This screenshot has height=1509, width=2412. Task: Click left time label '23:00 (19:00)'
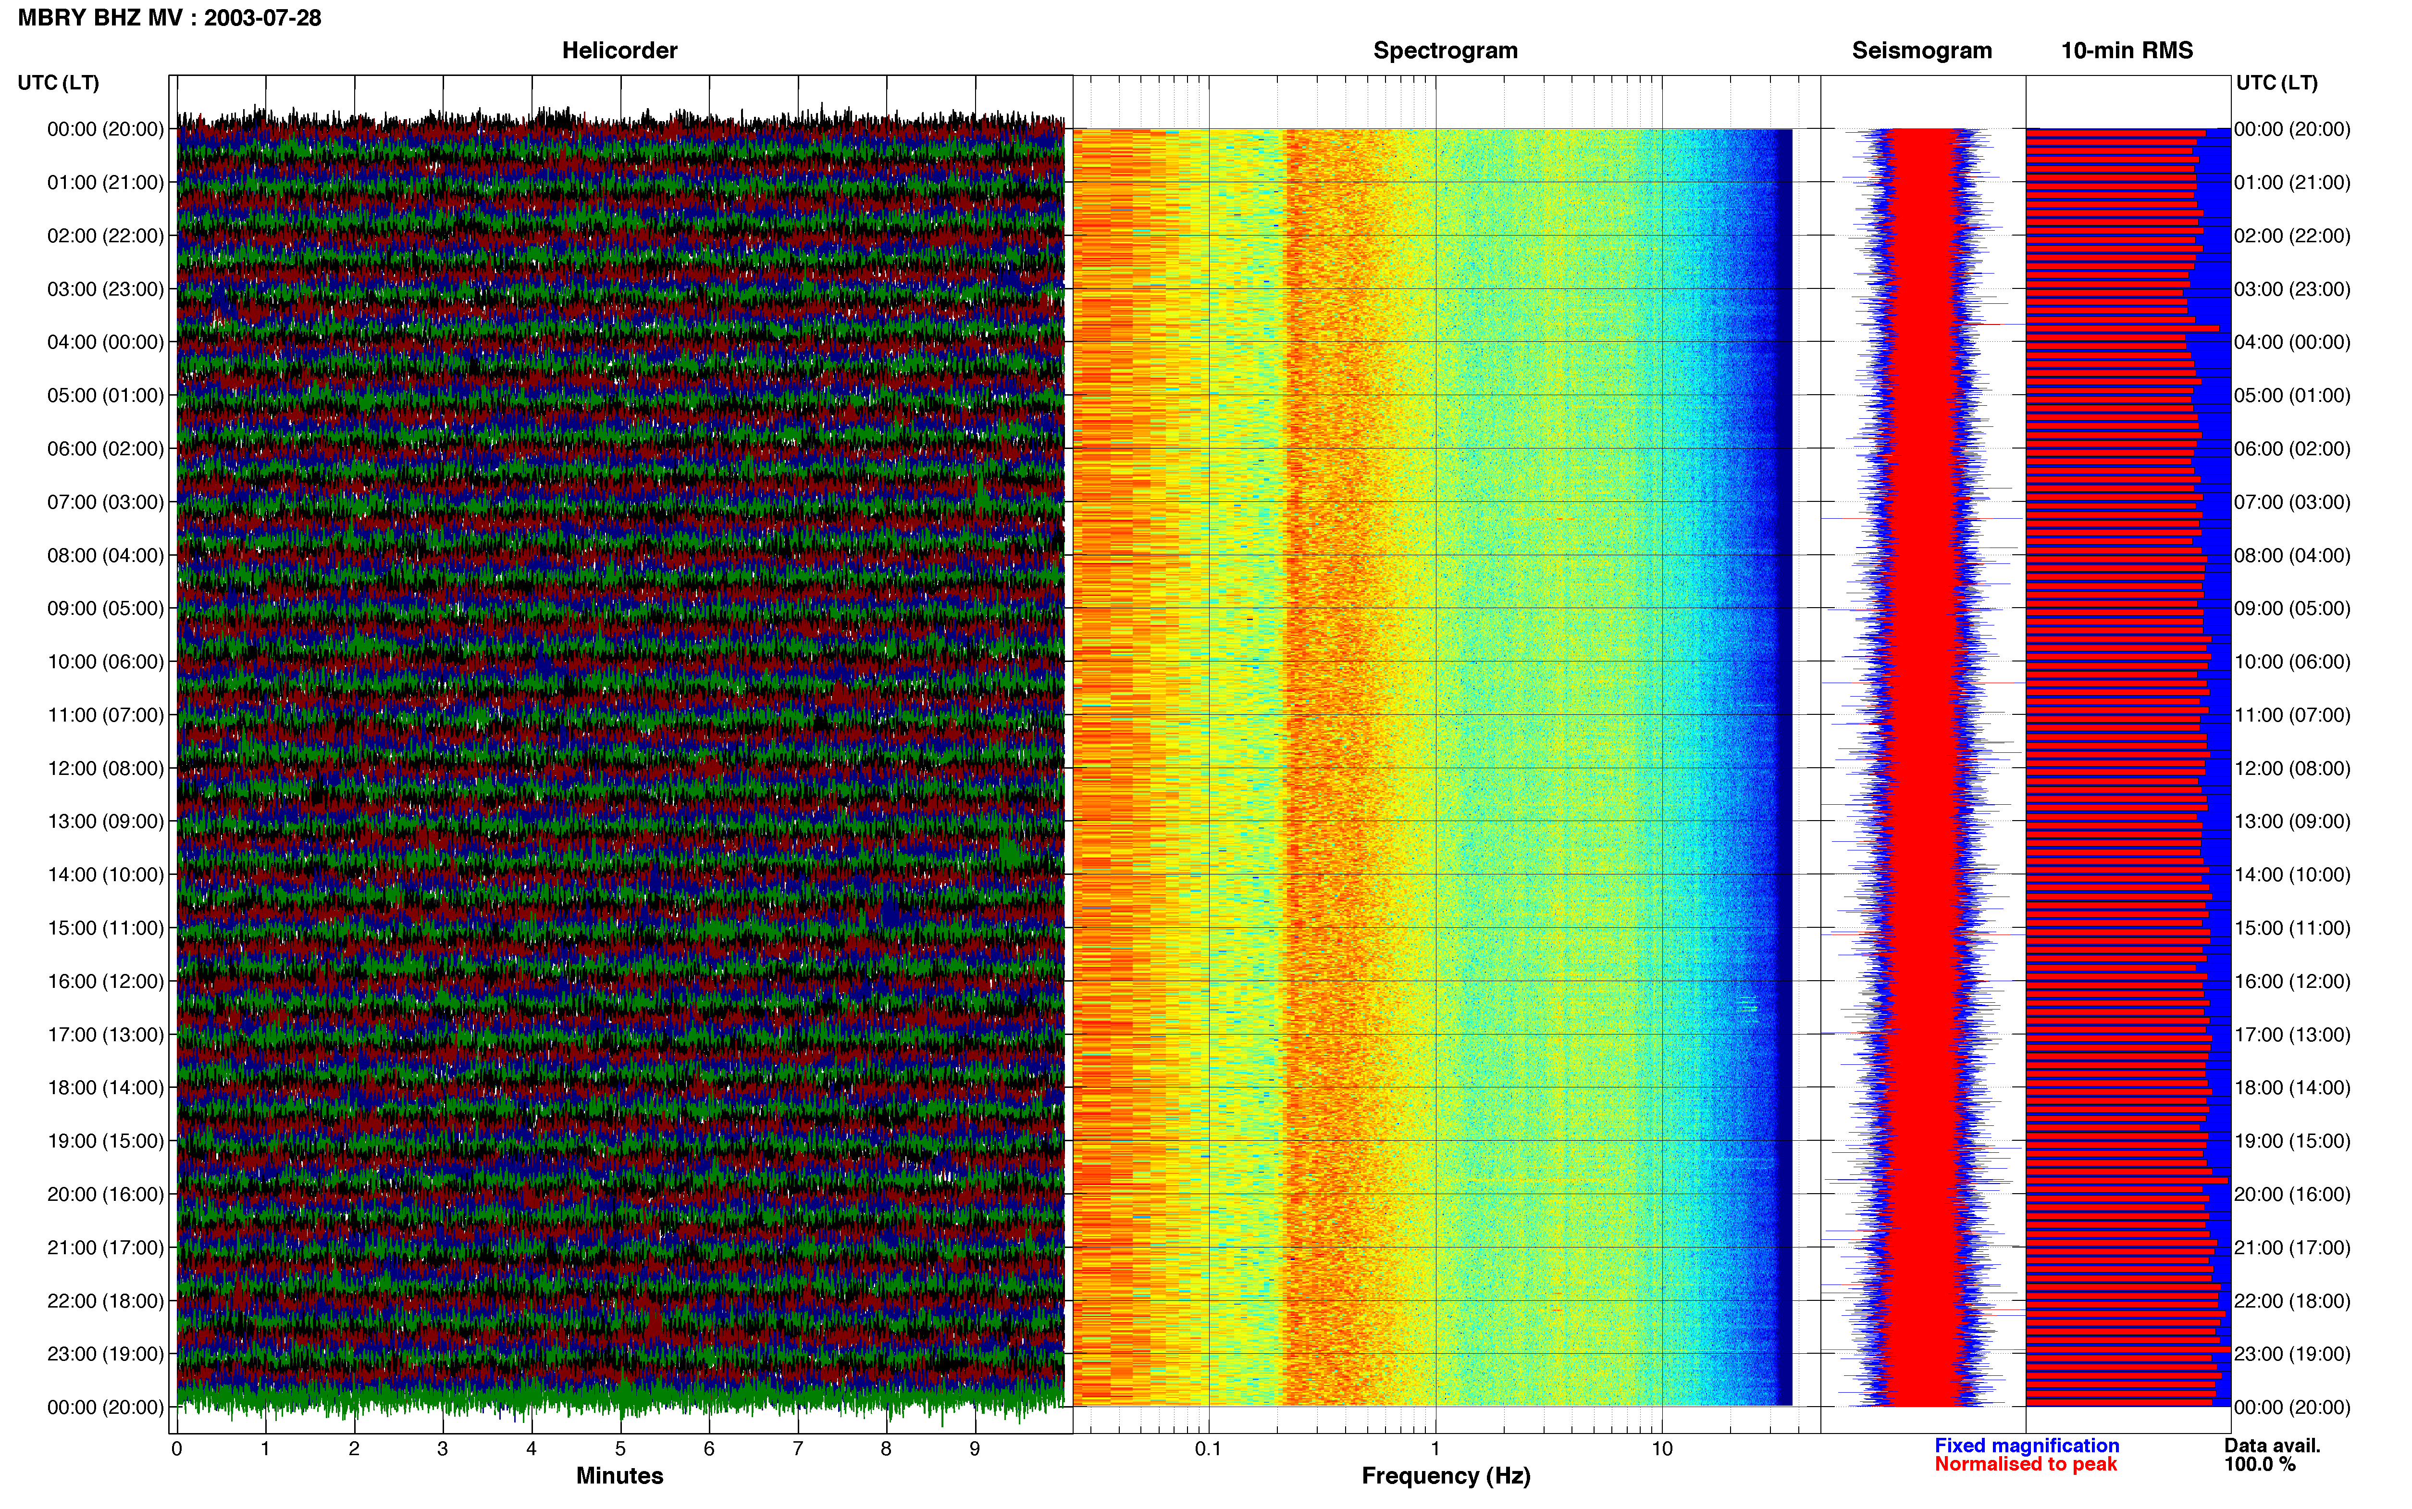tap(106, 1353)
